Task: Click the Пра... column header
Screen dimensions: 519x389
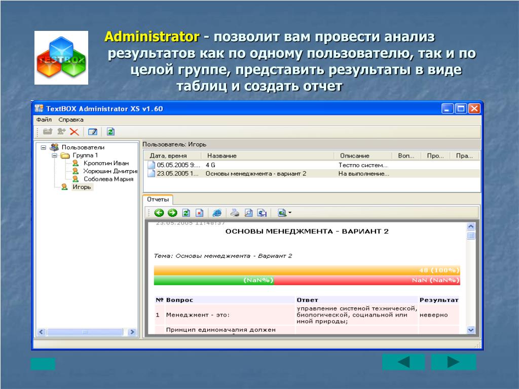Action: click(464, 156)
